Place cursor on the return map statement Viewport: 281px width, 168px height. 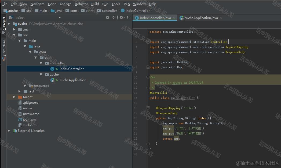click(170, 139)
